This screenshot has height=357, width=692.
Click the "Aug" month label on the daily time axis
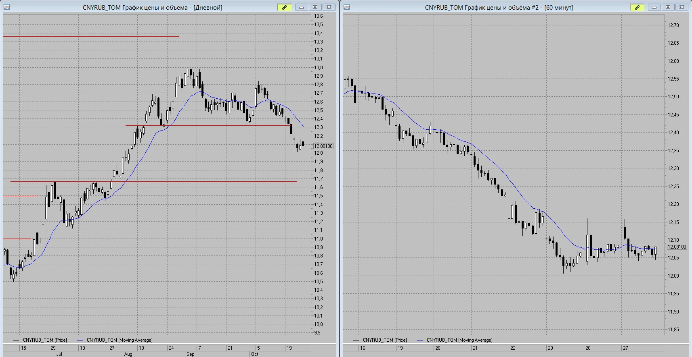pyautogui.click(x=128, y=354)
